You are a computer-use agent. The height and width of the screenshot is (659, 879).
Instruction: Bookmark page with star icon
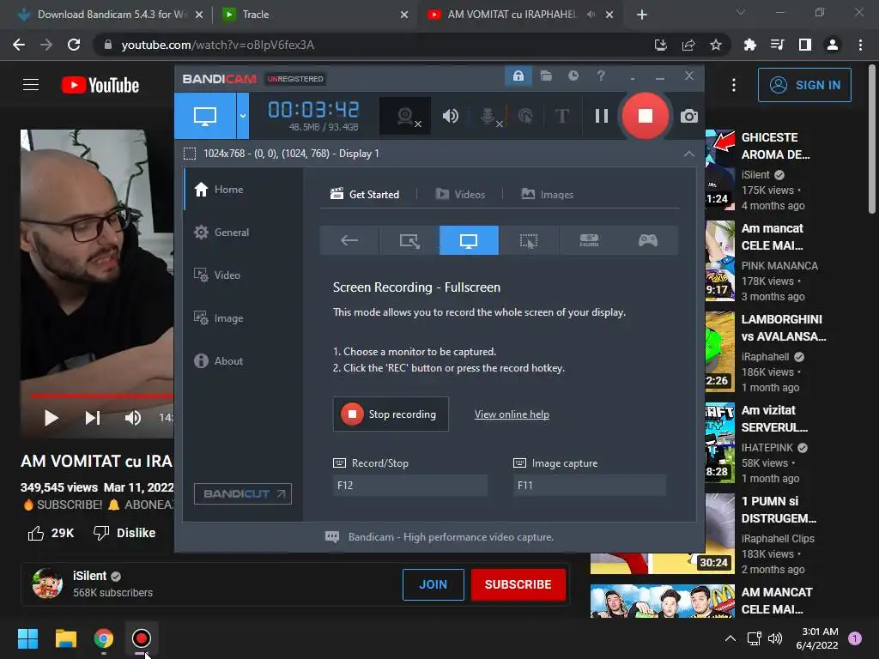[x=716, y=45]
